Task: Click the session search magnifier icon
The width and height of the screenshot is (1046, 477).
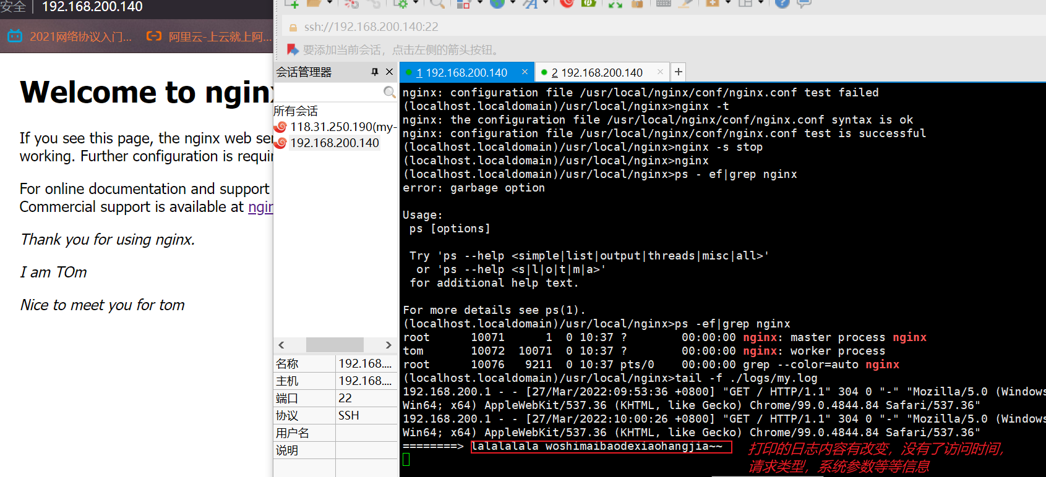Action: pos(389,92)
